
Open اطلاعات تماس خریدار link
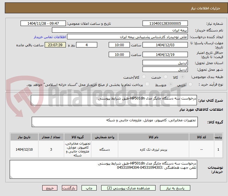point(50,37)
